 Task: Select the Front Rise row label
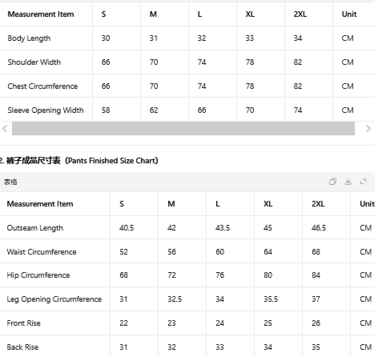(24, 323)
